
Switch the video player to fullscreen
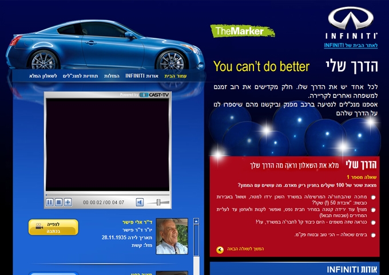(68, 202)
